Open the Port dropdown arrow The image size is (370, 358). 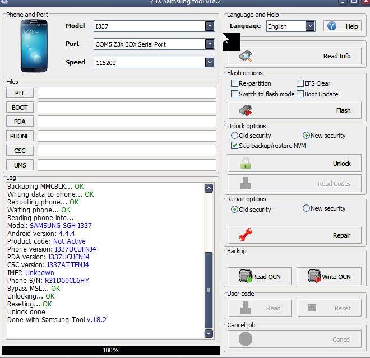click(210, 44)
